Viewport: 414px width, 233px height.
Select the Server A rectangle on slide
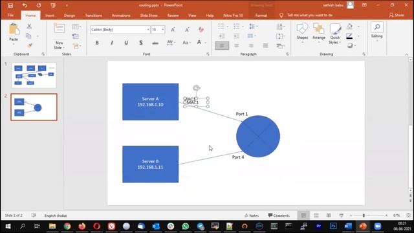pos(151,102)
